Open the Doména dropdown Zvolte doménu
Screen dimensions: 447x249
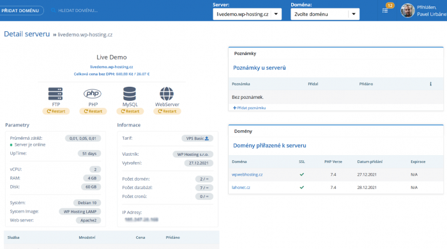tap(325, 14)
